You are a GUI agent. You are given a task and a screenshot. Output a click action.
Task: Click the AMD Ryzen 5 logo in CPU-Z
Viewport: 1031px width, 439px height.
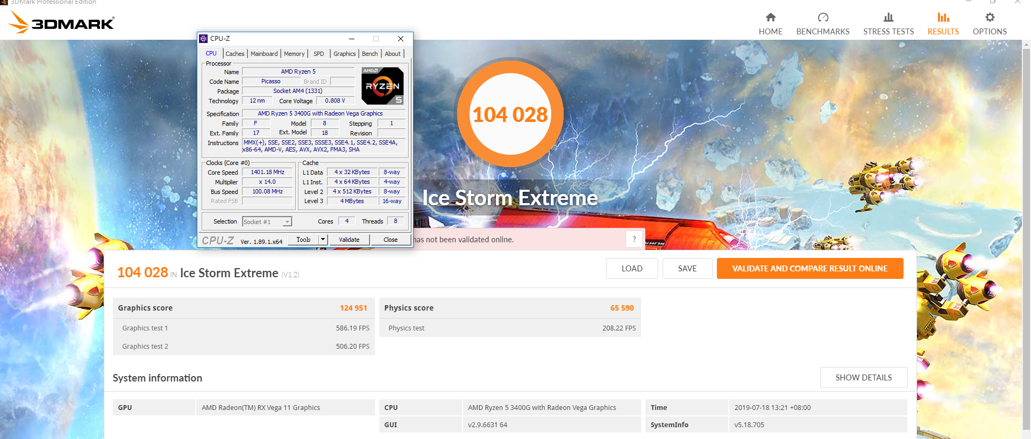(x=382, y=85)
